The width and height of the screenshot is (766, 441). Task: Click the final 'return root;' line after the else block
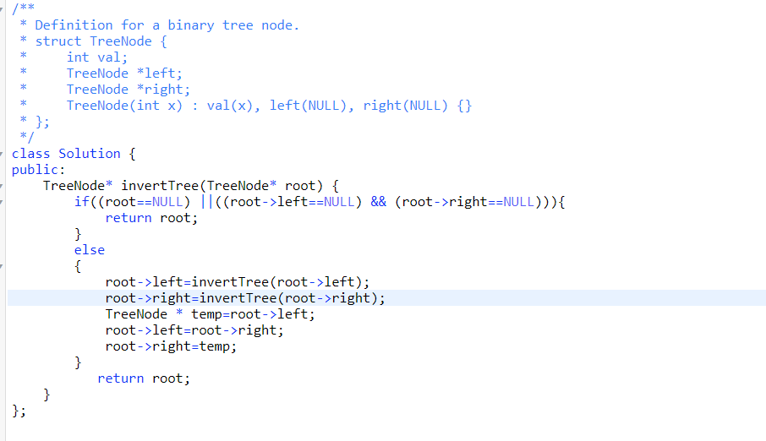(x=144, y=378)
